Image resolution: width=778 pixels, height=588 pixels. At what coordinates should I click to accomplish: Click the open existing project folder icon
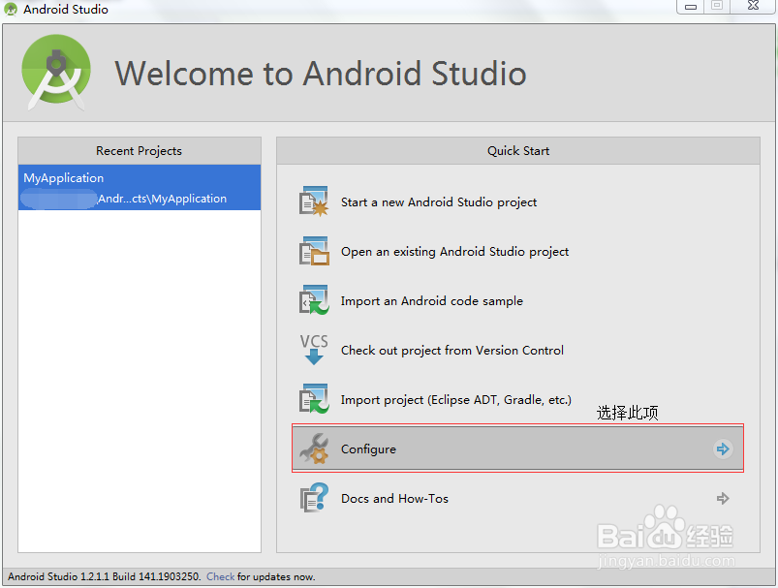point(314,251)
